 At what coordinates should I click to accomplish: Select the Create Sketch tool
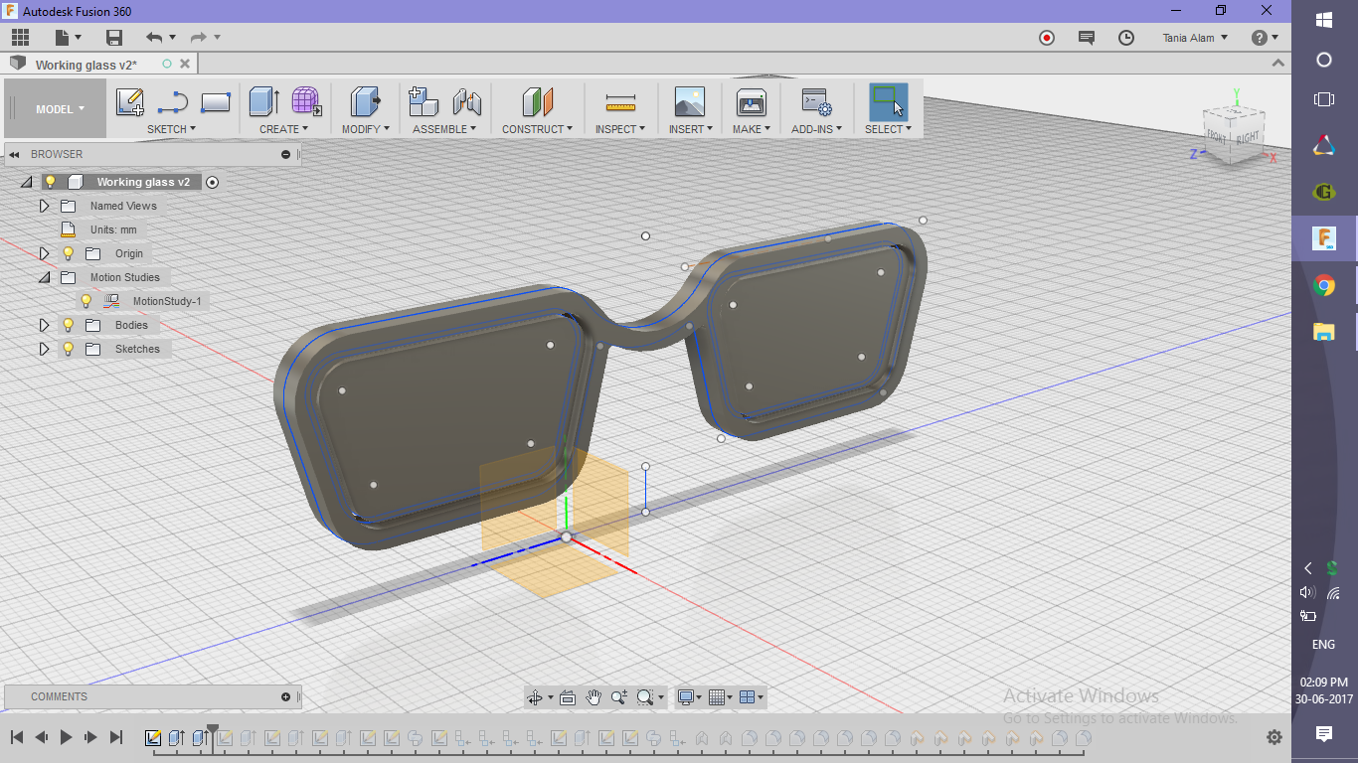tap(130, 102)
